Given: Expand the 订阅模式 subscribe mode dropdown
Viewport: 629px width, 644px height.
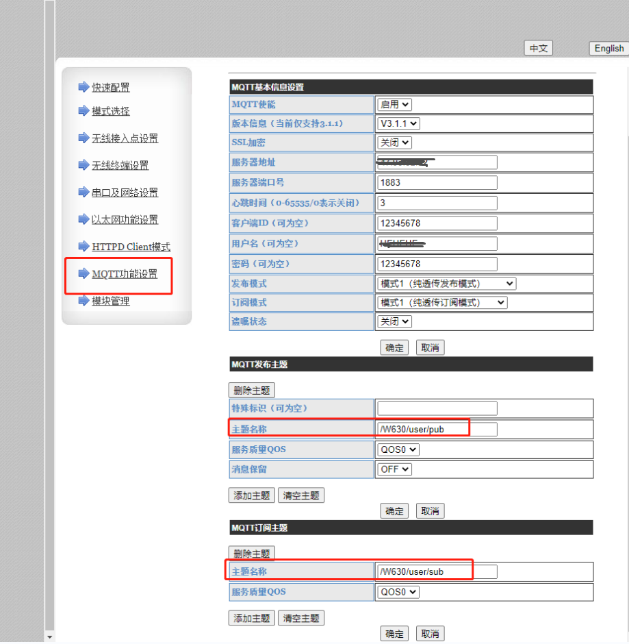Looking at the screenshot, I should (442, 302).
